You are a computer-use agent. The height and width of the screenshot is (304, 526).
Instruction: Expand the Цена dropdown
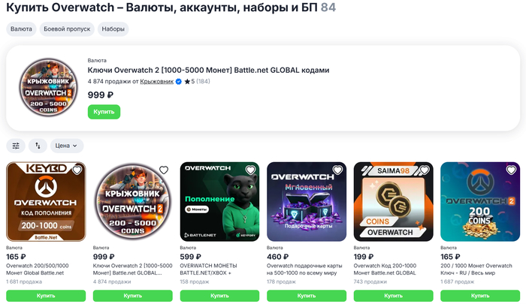click(66, 146)
